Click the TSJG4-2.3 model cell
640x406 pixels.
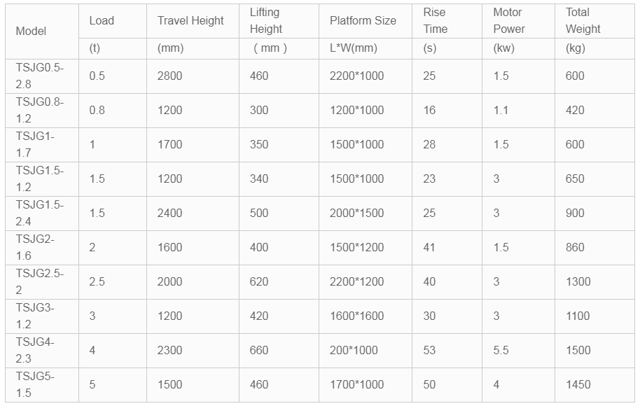(42, 351)
